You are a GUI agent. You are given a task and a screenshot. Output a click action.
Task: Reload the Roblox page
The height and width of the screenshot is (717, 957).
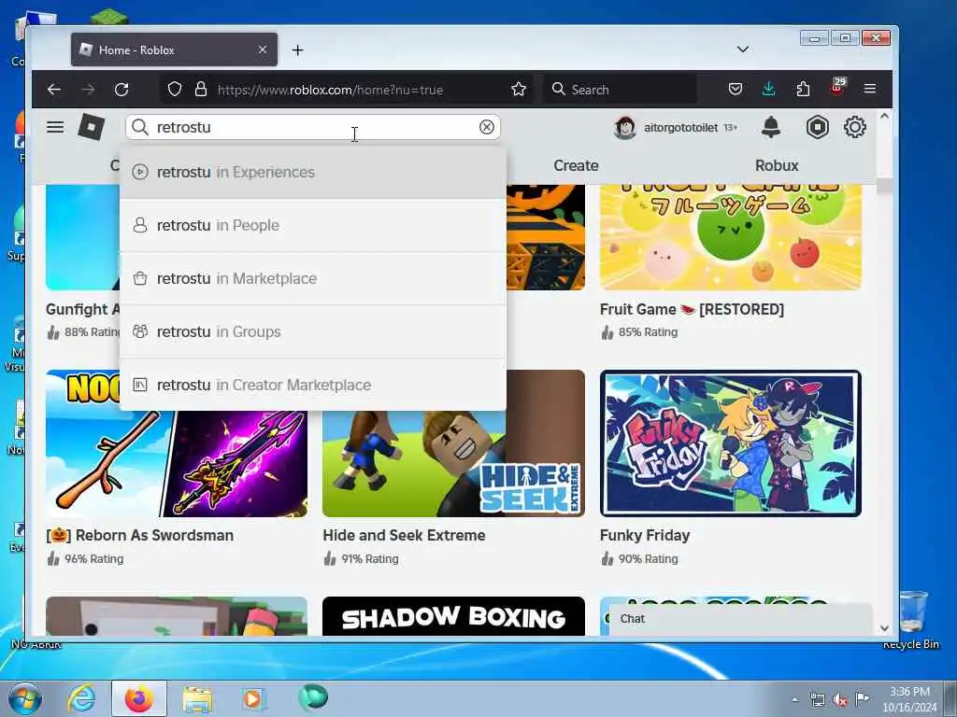tap(121, 90)
